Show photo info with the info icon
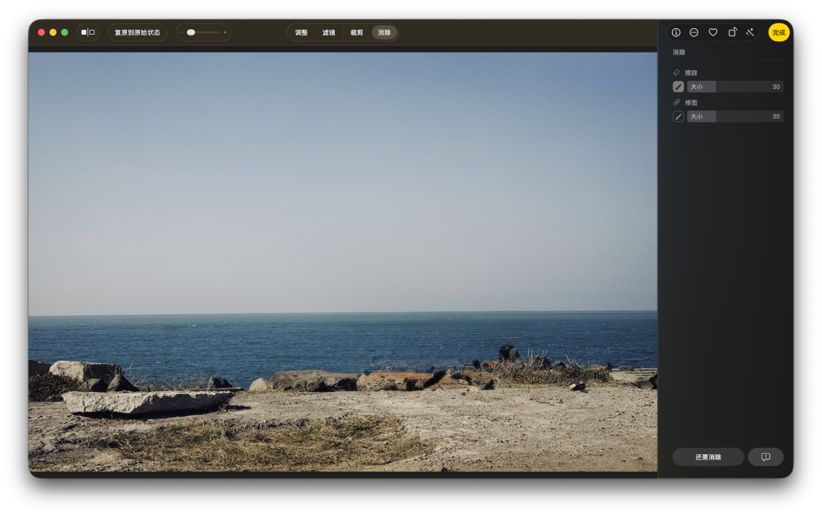 tap(676, 33)
